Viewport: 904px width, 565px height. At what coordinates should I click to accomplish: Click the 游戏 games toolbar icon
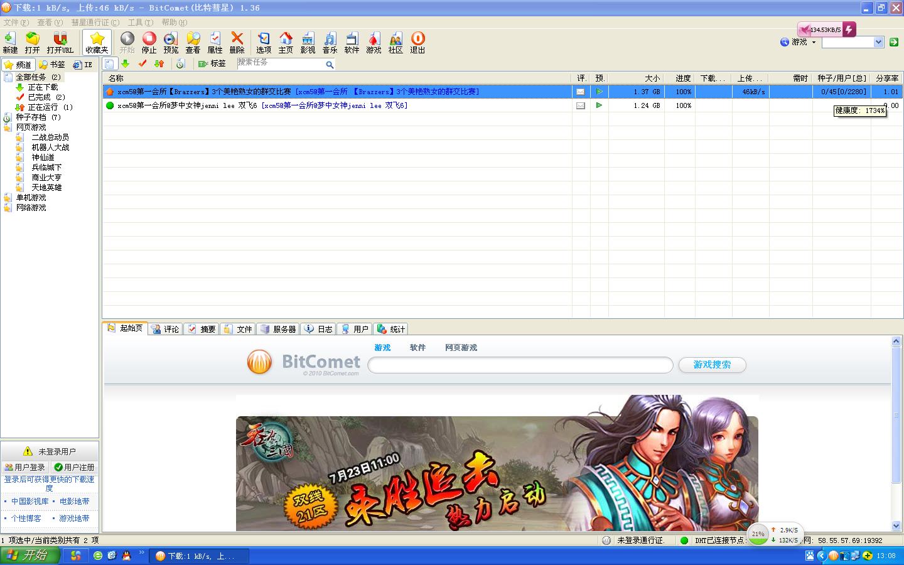pyautogui.click(x=374, y=43)
